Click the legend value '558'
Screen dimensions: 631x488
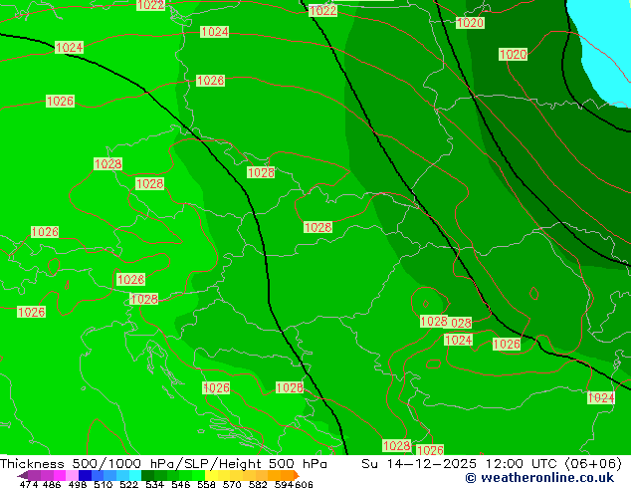(x=206, y=484)
